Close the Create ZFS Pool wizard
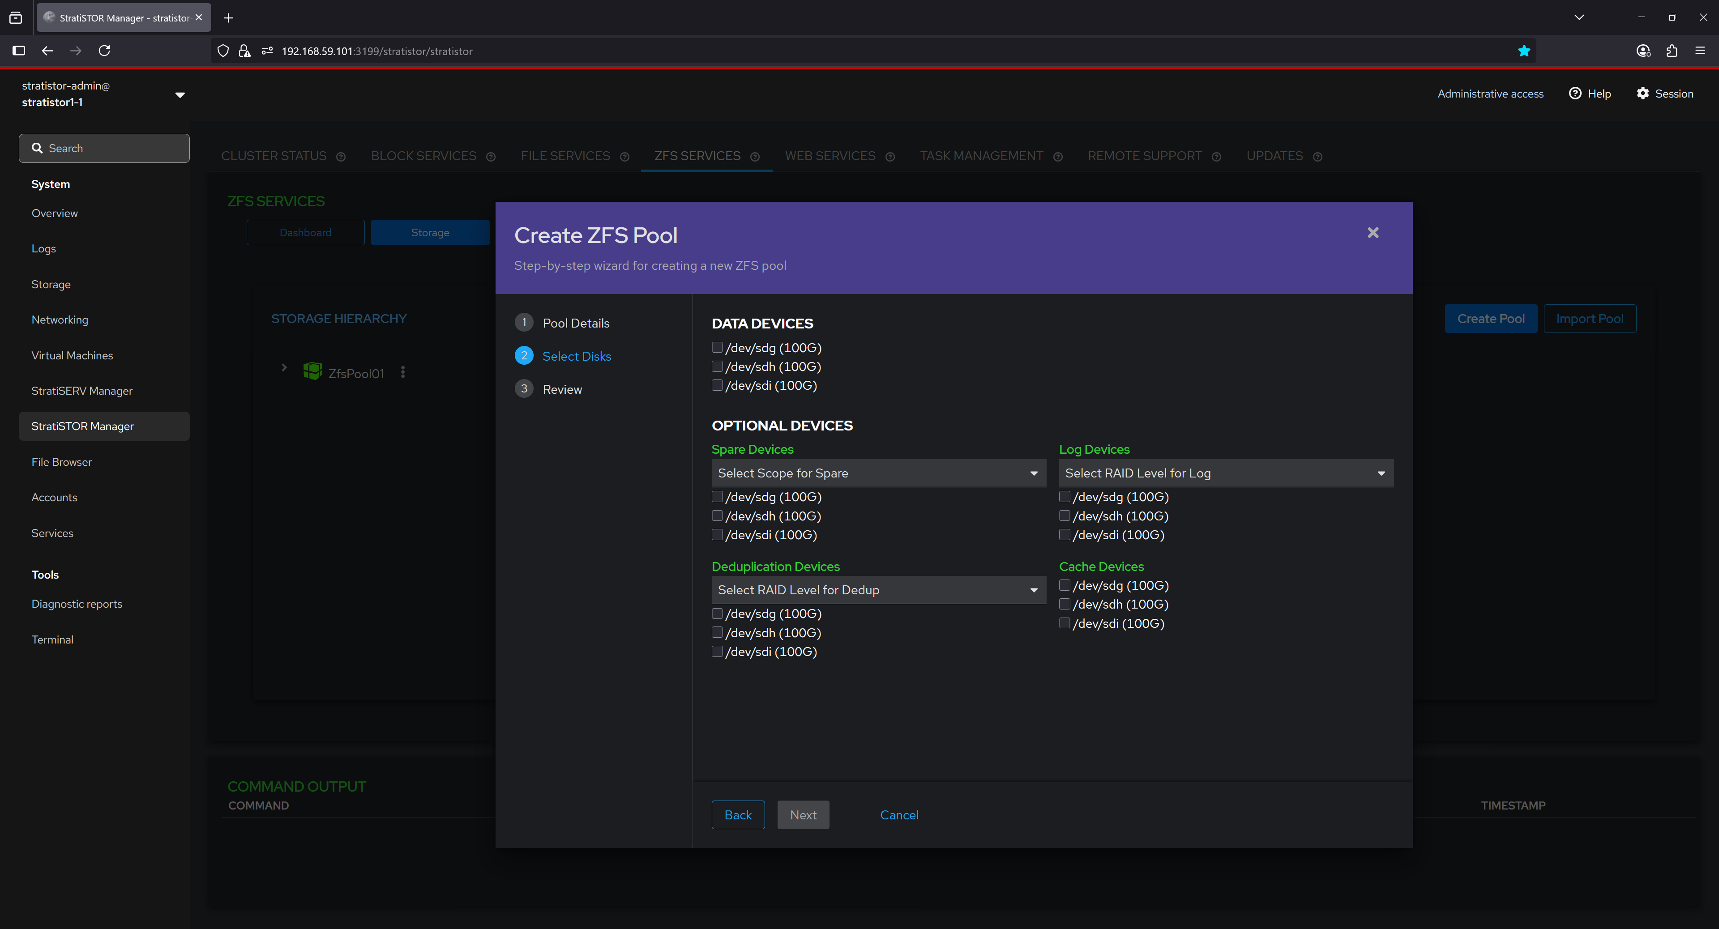The width and height of the screenshot is (1719, 929). coord(1373,233)
